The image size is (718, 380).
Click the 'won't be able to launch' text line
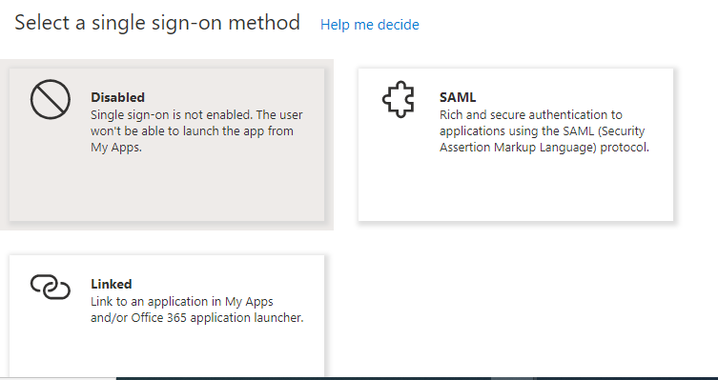tap(192, 131)
